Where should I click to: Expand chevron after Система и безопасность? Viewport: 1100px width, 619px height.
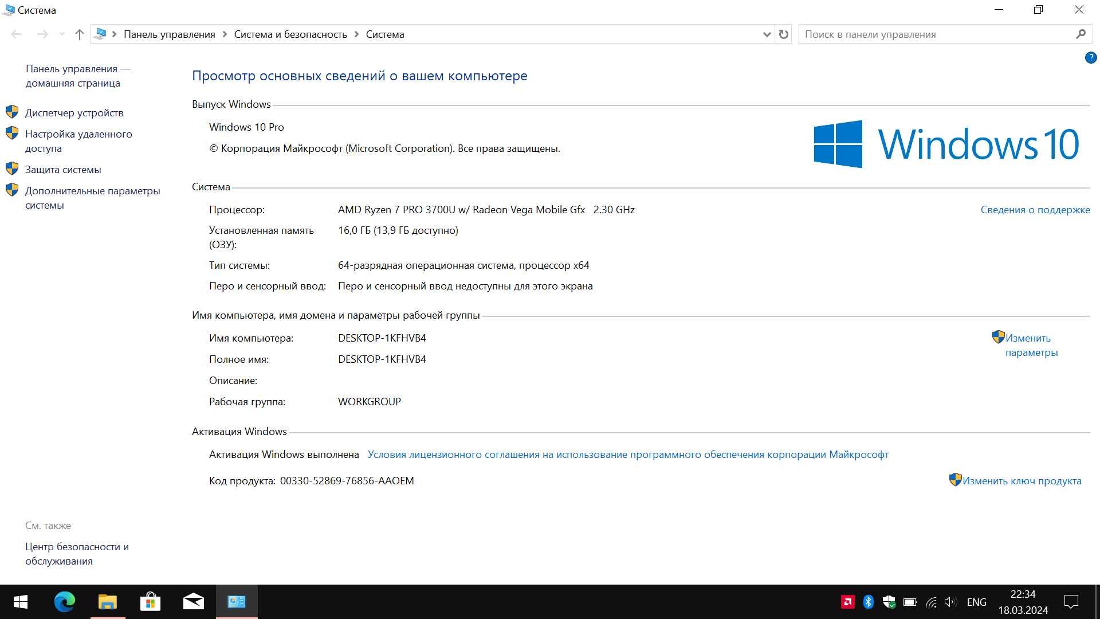356,34
